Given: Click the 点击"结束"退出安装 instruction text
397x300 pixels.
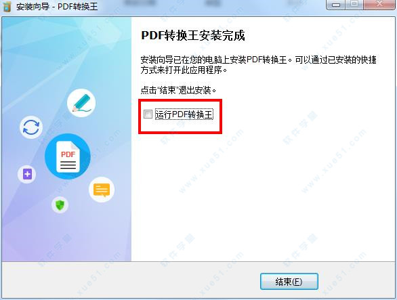Looking at the screenshot, I should click(x=178, y=90).
